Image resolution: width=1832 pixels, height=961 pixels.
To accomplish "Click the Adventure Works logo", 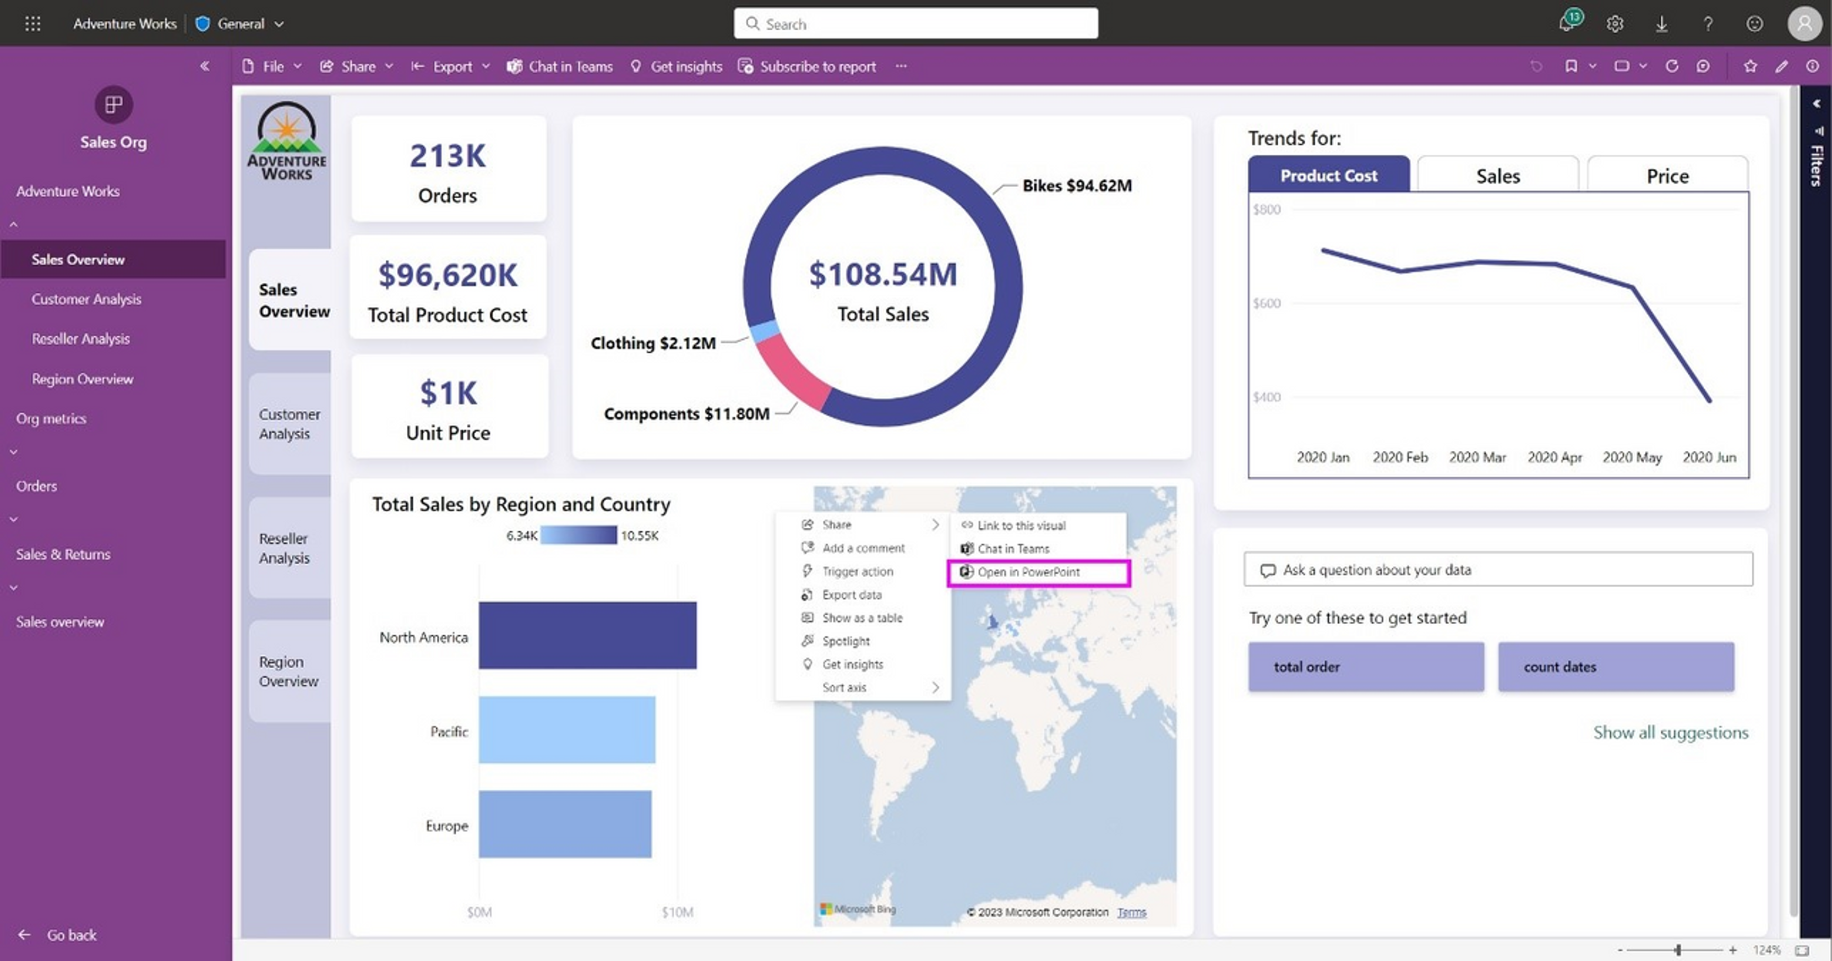I will (286, 141).
